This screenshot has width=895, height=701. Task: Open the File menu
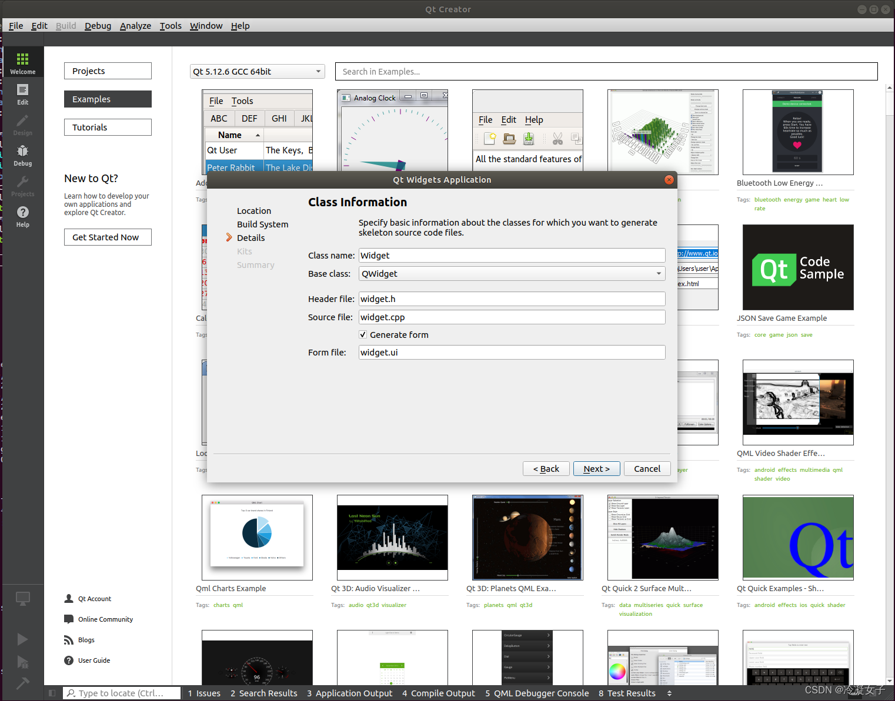click(x=16, y=25)
